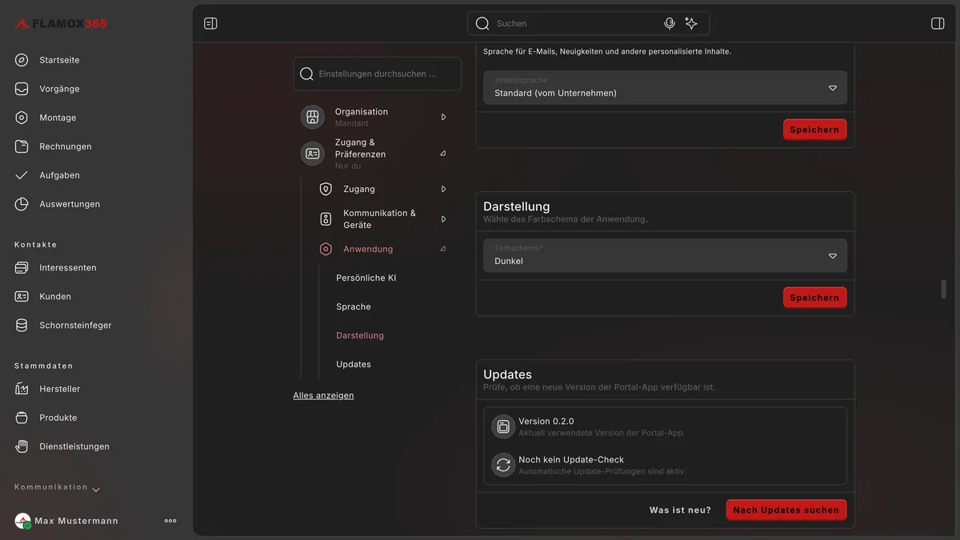The height and width of the screenshot is (540, 960).
Task: Open Montage hexagon icon
Action: (x=22, y=118)
